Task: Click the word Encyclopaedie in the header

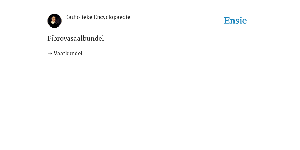Action: tap(112, 17)
